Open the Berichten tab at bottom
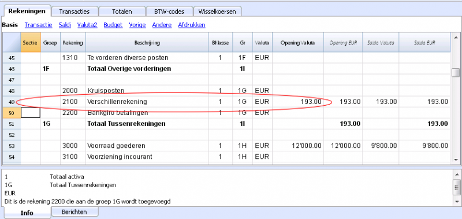The image size is (462, 219). point(74,211)
